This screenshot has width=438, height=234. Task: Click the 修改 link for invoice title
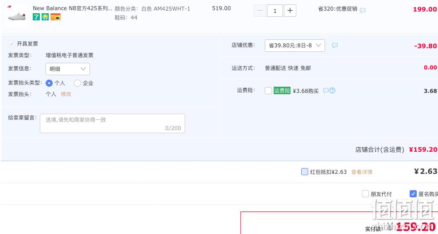66,94
